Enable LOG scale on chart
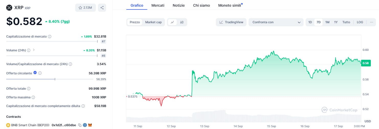The height and width of the screenshot is (129, 379). pos(360,22)
